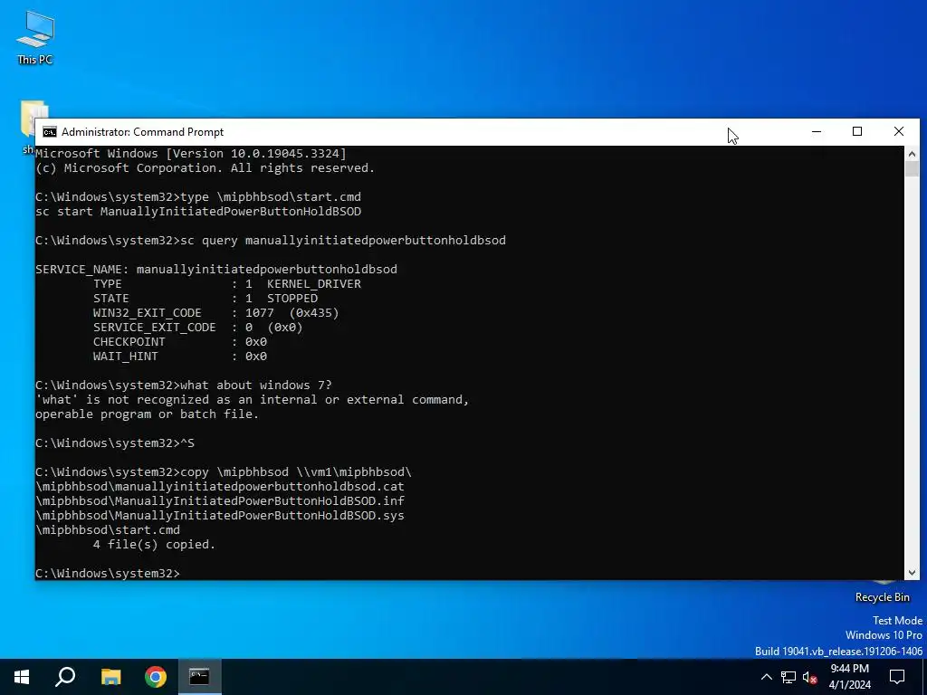This screenshot has width=927, height=695.
Task: Open the Windows Start menu
Action: [22, 677]
